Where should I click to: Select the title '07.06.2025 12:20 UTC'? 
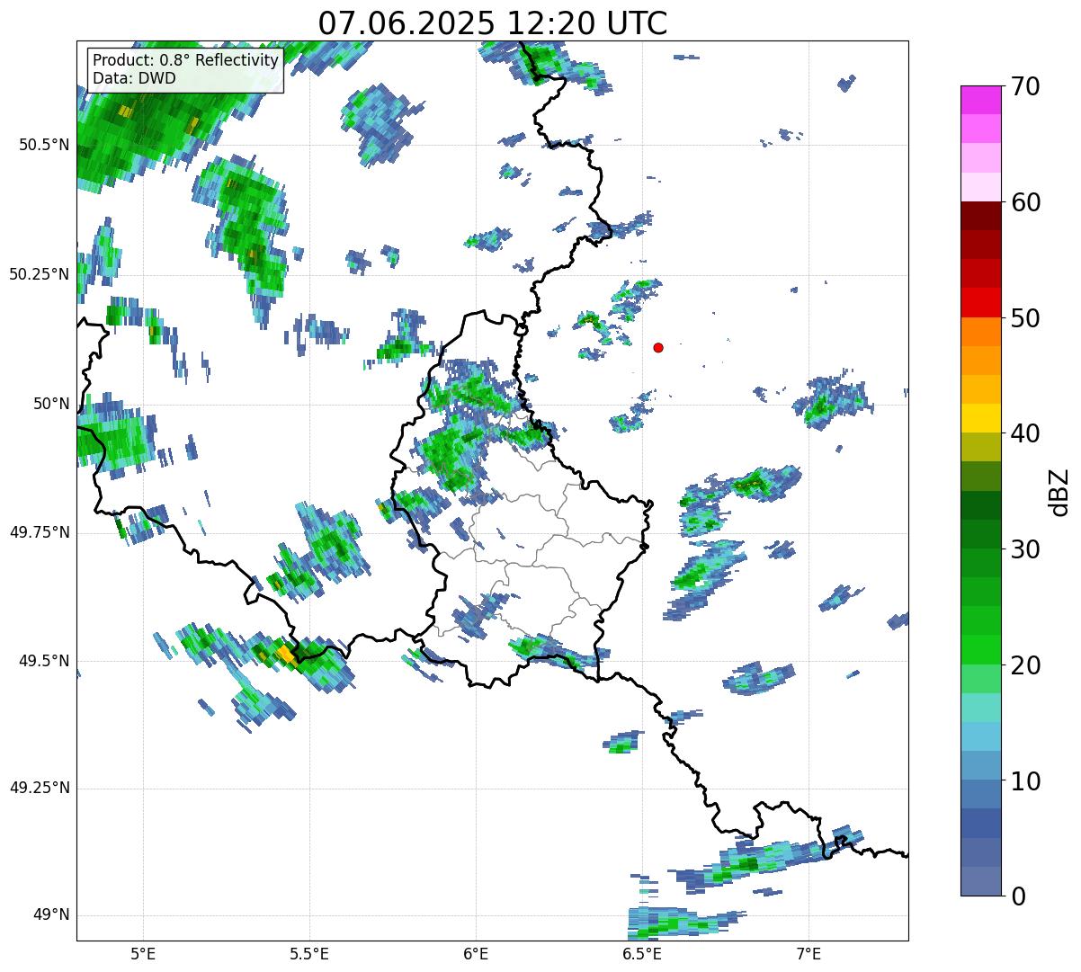(x=493, y=22)
